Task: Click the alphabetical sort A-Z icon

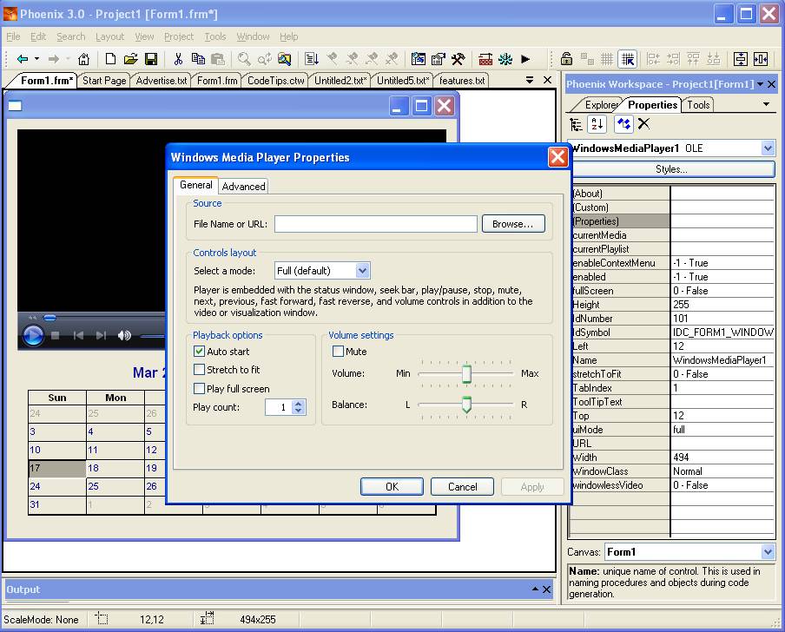Action: point(597,124)
